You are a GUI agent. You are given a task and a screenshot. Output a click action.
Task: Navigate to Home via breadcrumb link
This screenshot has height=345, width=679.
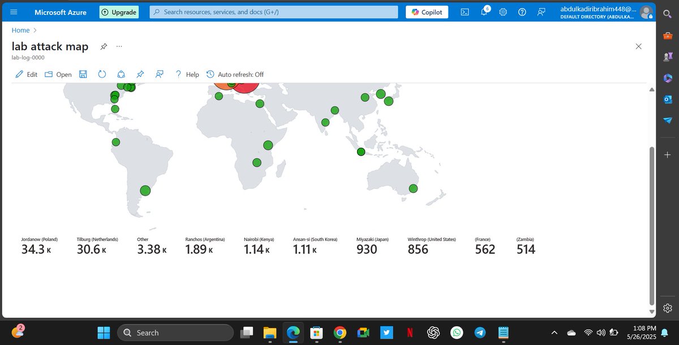20,30
